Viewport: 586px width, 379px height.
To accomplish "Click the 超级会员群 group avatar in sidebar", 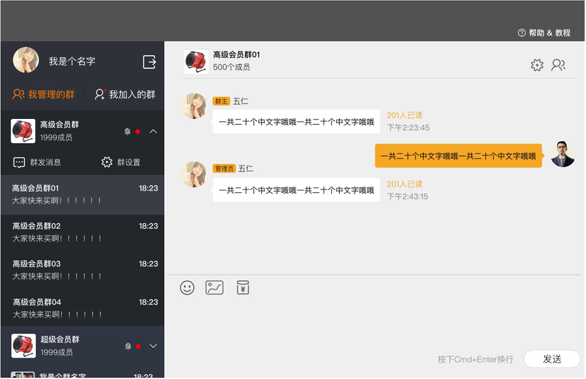I will click(23, 346).
